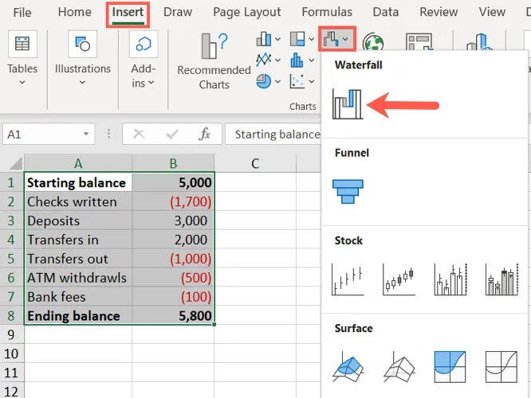The image size is (531, 398).
Task: Select the Checks written cell
Action: [78, 201]
